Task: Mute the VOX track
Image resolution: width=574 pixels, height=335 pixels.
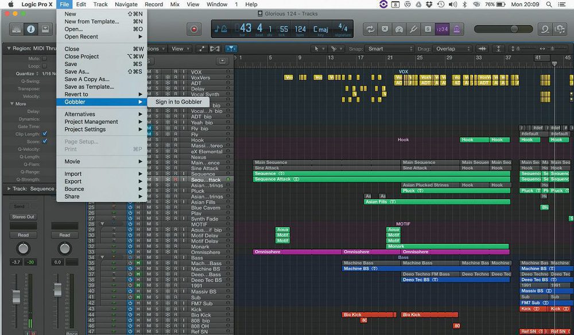Action: (x=149, y=72)
